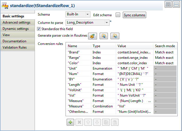
Task: Open the Schema Built-In dropdown
Action: pos(78,14)
